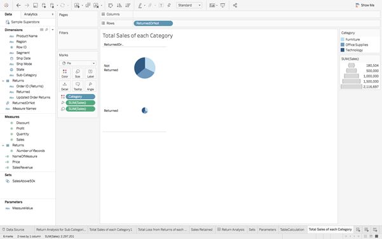Image resolution: width=382 pixels, height=239 pixels.
Task: Go to the Data Source tab
Action: click(x=13, y=229)
